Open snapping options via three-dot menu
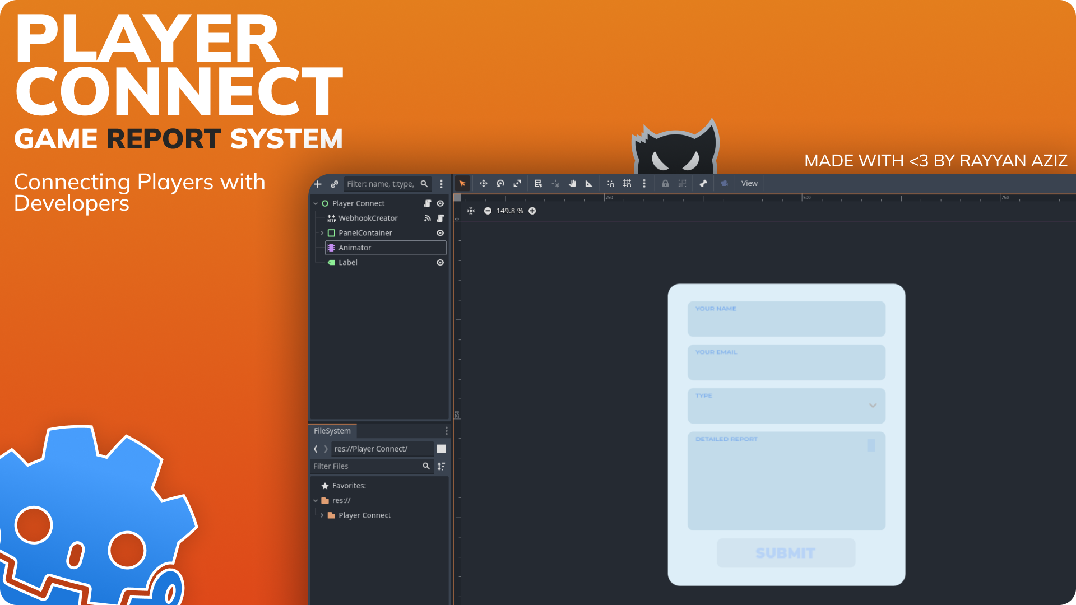1076x605 pixels. 644,183
